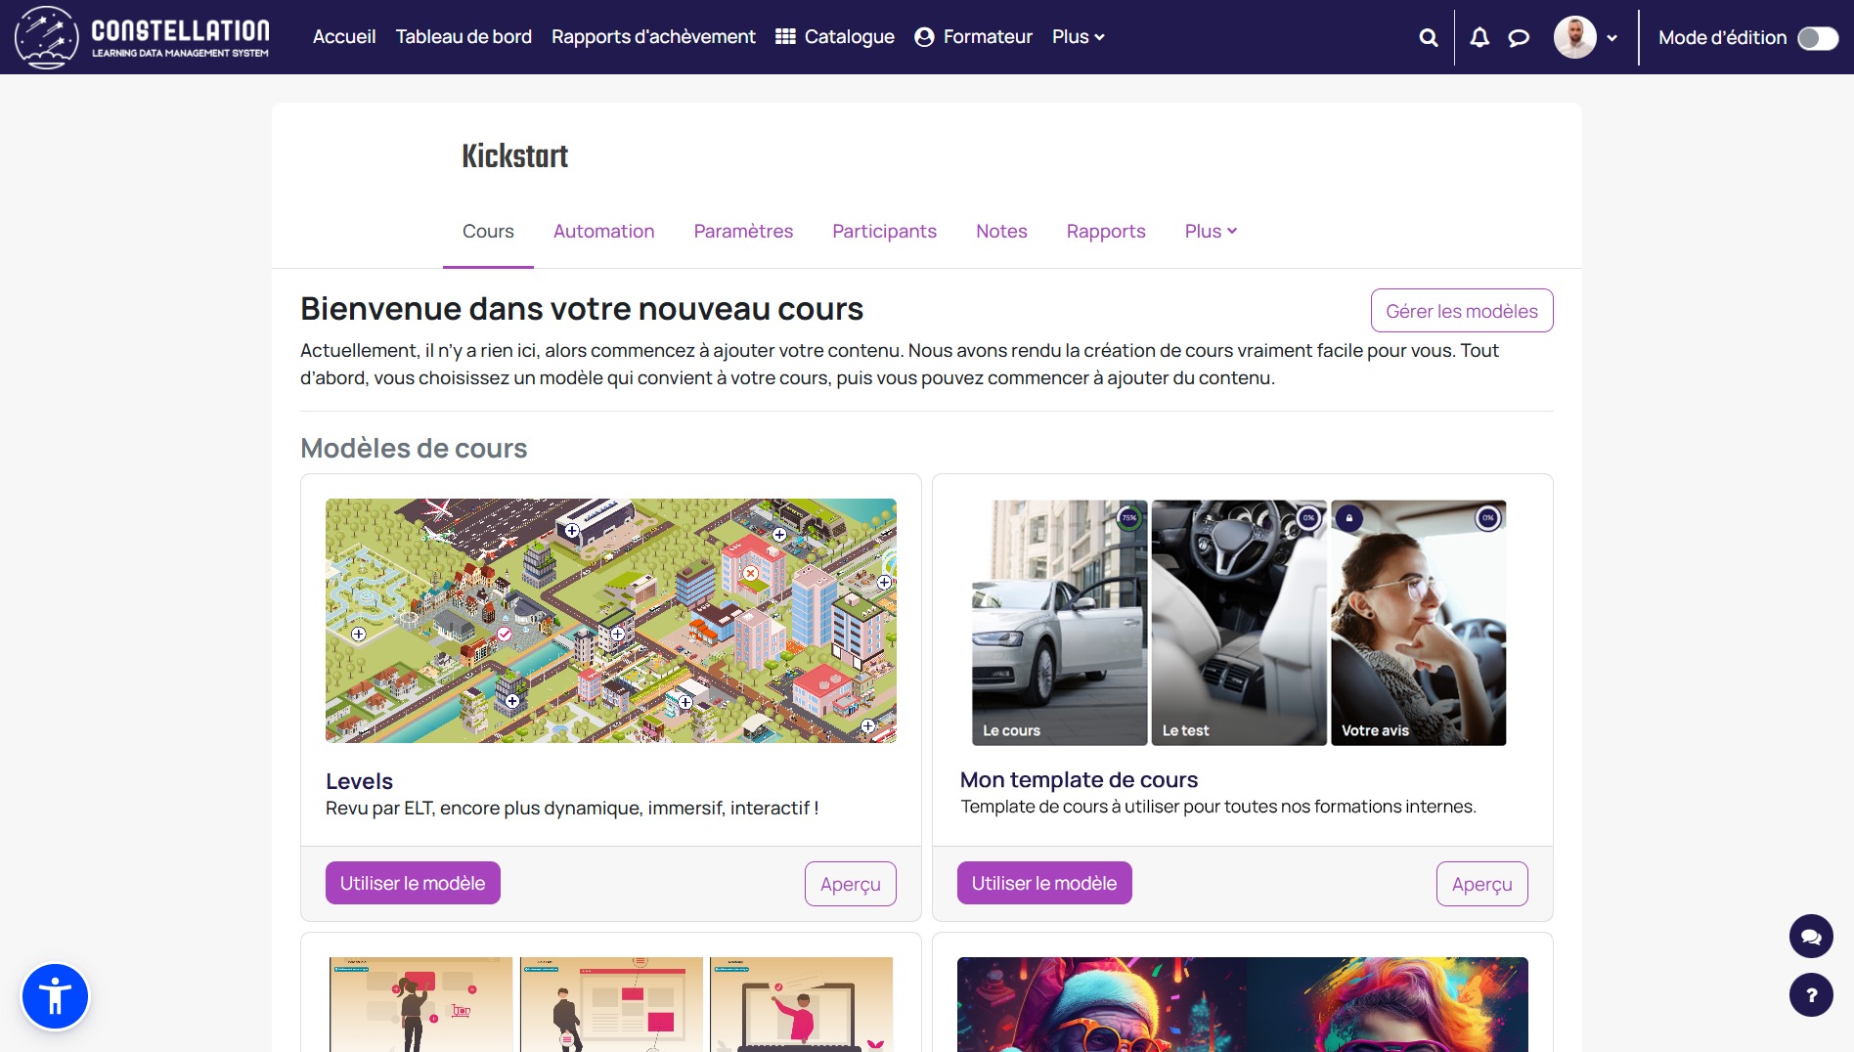1854x1052 pixels.
Task: Open the messages speech bubble icon
Action: click(1519, 37)
